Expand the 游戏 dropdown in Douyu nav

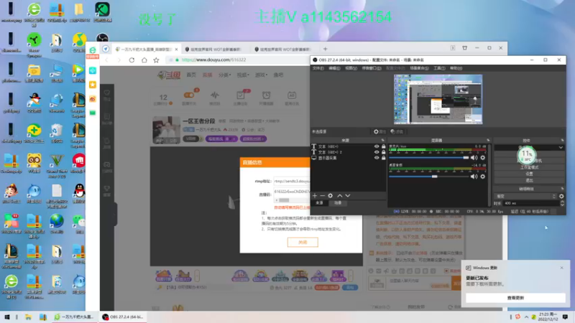(261, 75)
